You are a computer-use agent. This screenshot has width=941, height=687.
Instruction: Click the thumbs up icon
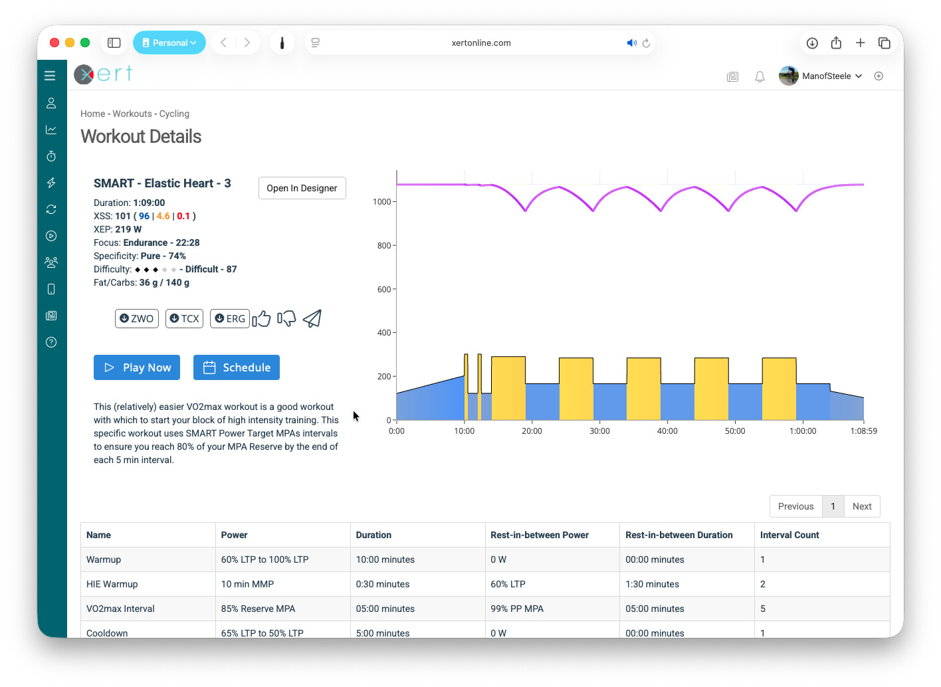point(262,319)
